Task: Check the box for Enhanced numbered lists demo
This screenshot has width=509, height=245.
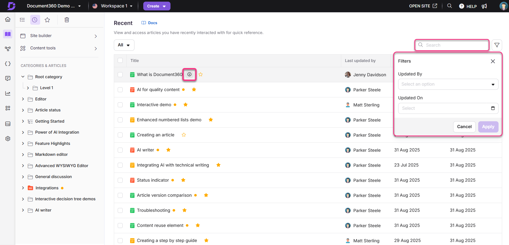Action: coord(120,120)
